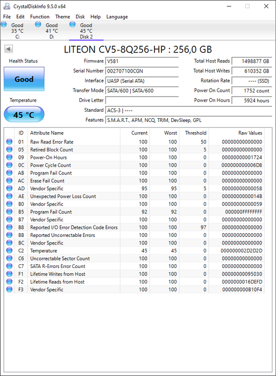Switch to the D: disk tab
This screenshot has width=276, height=376.
(x=52, y=31)
